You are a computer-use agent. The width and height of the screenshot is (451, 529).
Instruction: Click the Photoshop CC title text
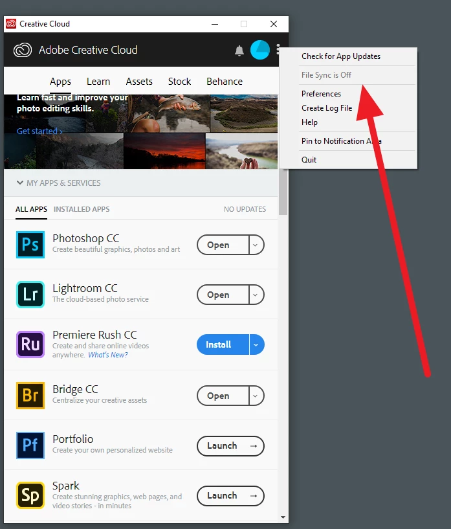86,238
